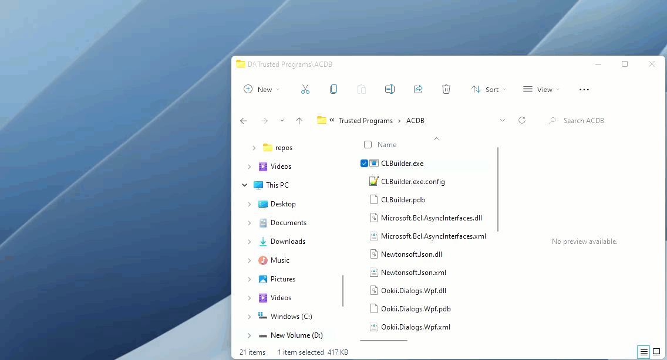Expand the New Volume (D:) node
Screen dimensions: 667x360
click(x=250, y=335)
